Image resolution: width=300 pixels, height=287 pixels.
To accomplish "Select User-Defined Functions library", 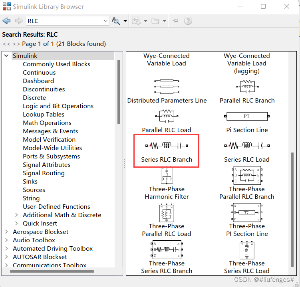I will [x=56, y=207].
